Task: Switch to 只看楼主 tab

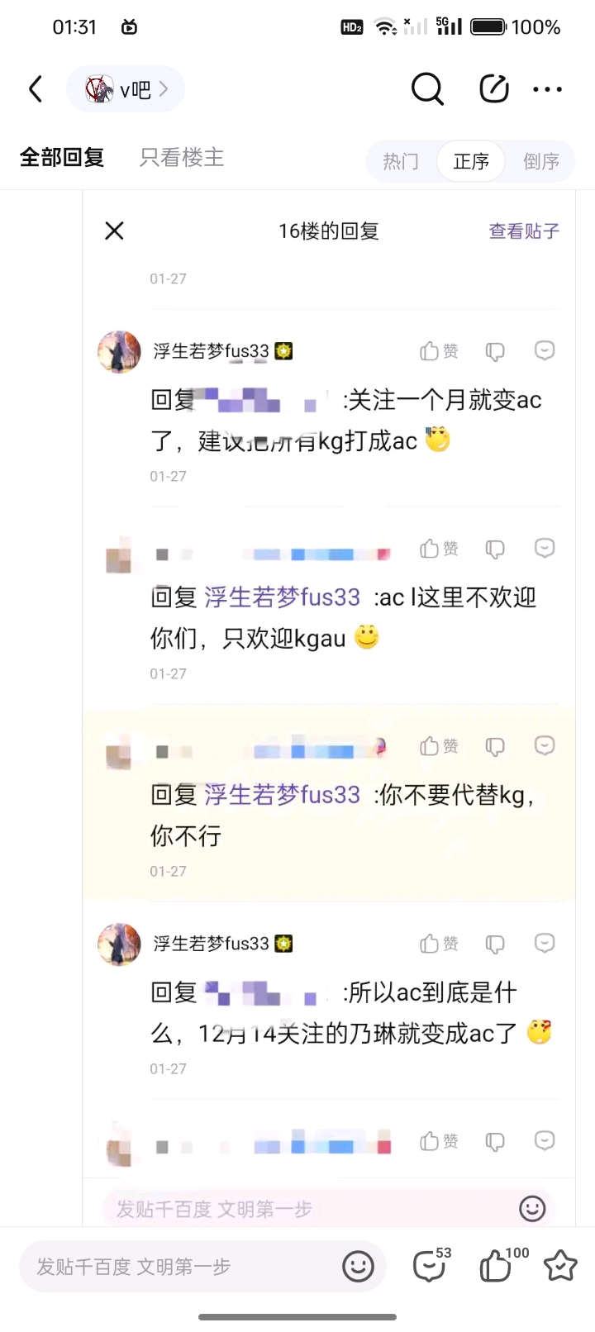Action: tap(182, 157)
